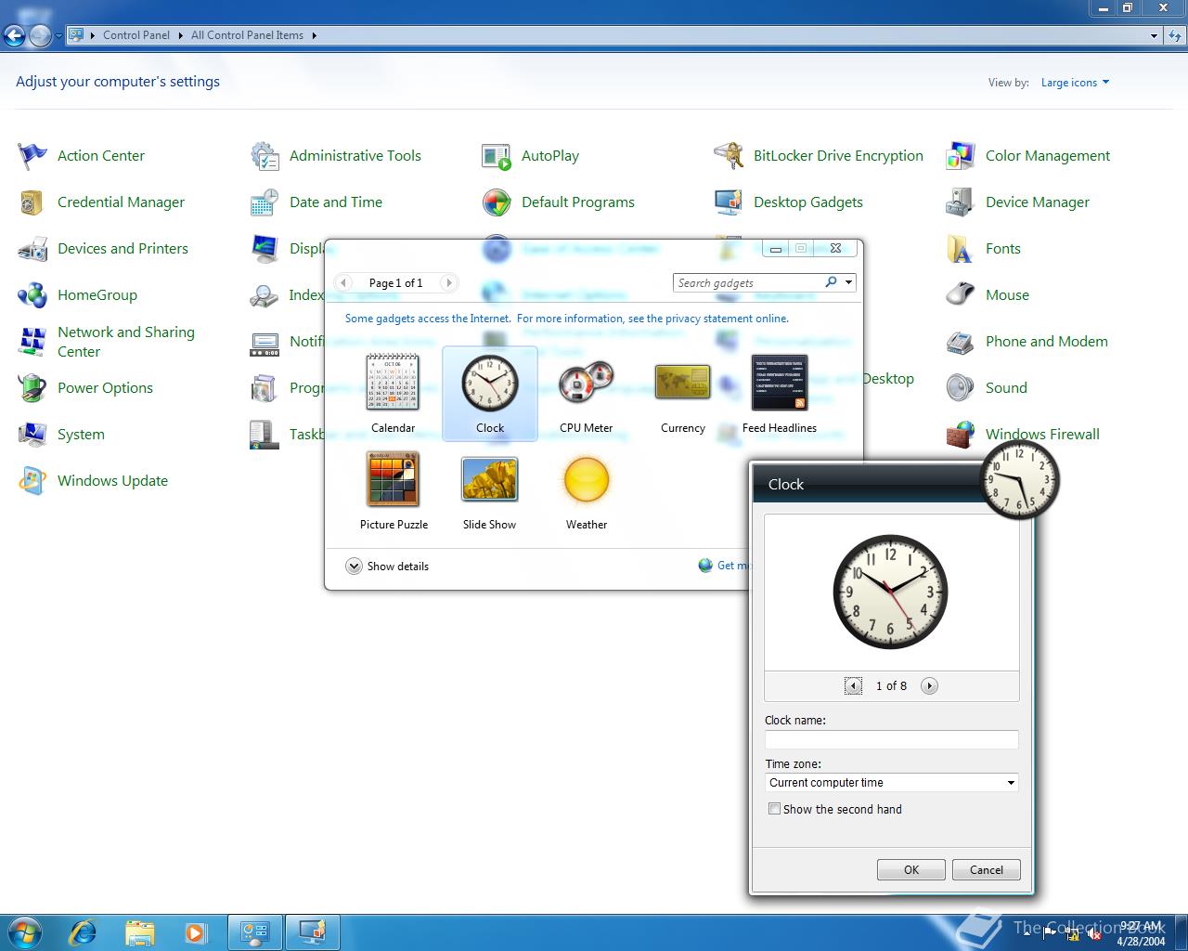Open the Windows Start orb
1188x951 pixels.
[24, 931]
